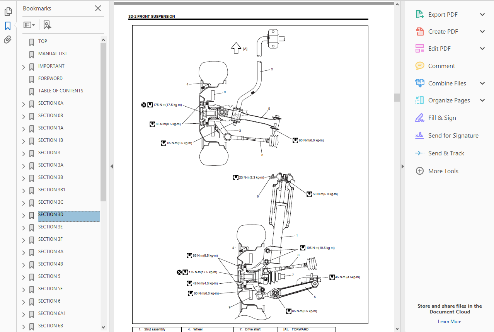Jump to the SECTION 4A bookmark
This screenshot has height=332, width=494.
[x=51, y=252]
